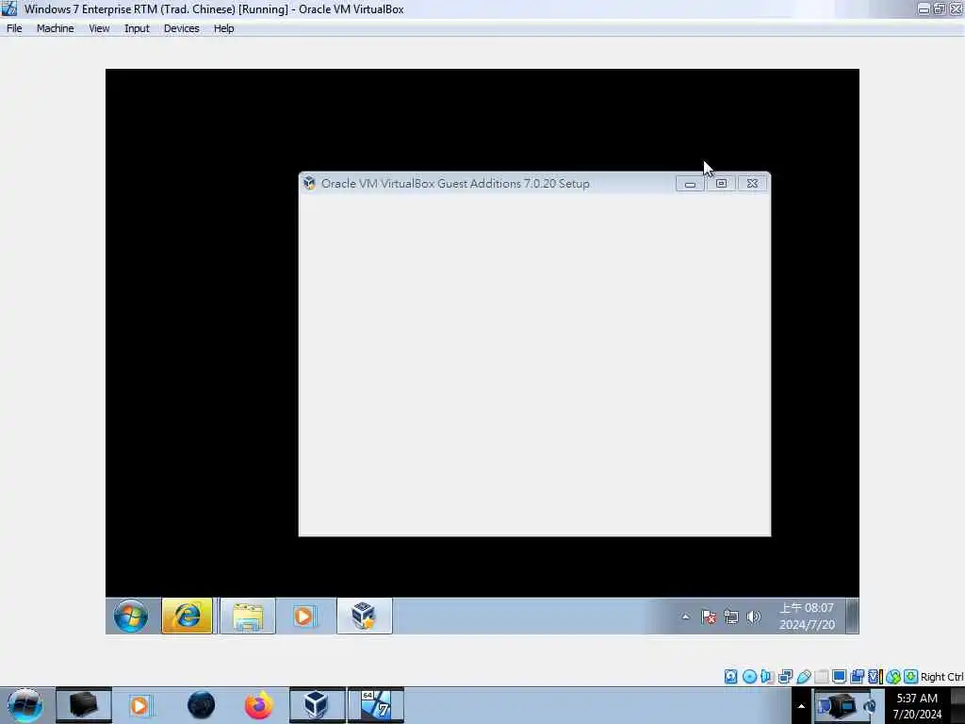Click host taskbar dark globe icon
965x724 pixels.
(202, 705)
